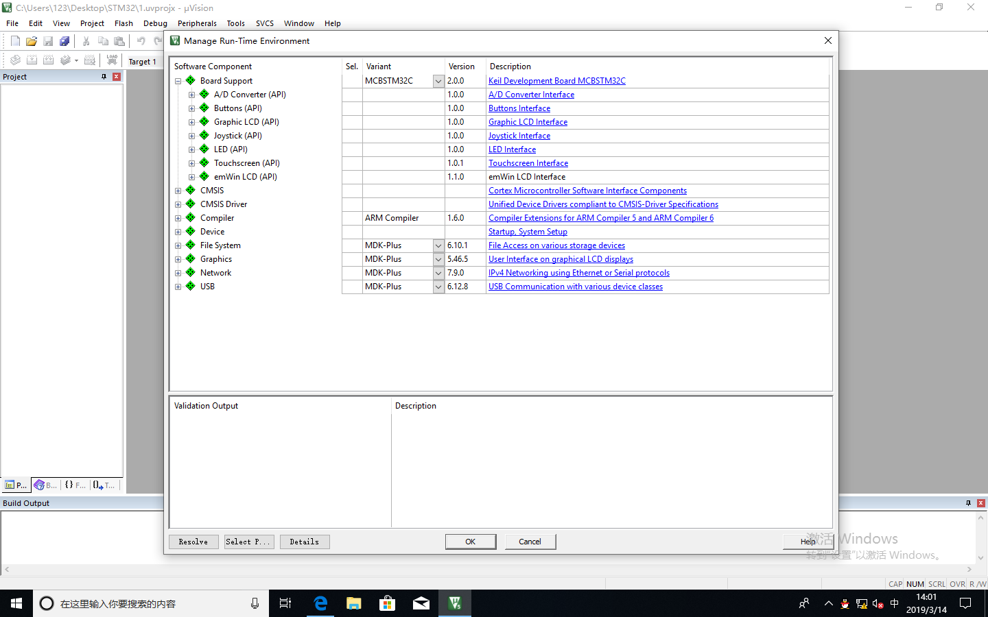Open the Windows Start menu
This screenshot has width=988, height=617.
(x=16, y=603)
